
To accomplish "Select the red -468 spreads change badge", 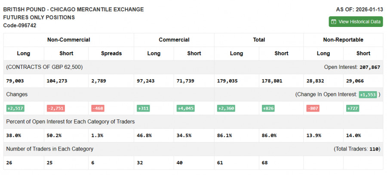I will click(x=98, y=108).
